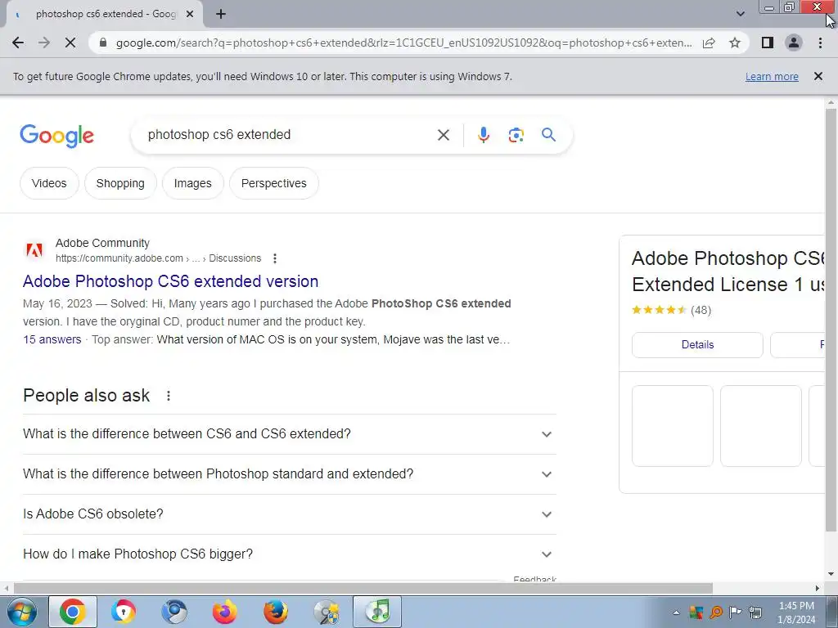Filter results by Perspectives
The image size is (838, 628).
(273, 183)
